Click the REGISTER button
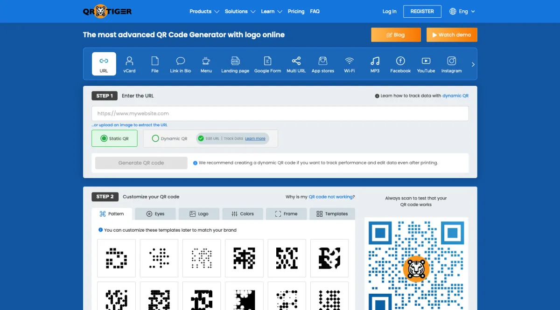The height and width of the screenshot is (310, 560). pos(422,11)
